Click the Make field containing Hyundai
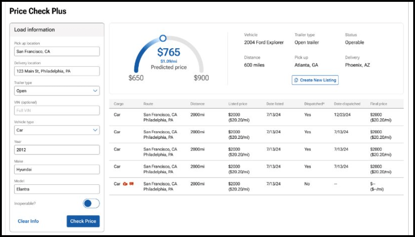Viewport: 415px width, 237px height. coord(56,169)
